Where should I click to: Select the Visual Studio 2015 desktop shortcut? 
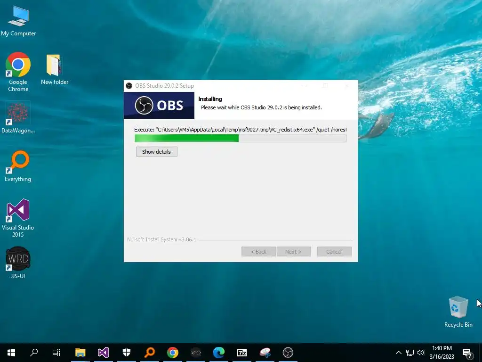pyautogui.click(x=18, y=218)
